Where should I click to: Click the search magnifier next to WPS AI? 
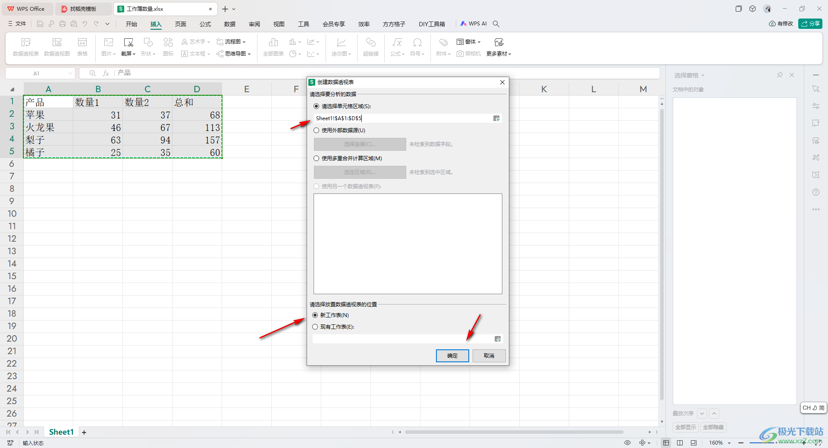point(496,24)
